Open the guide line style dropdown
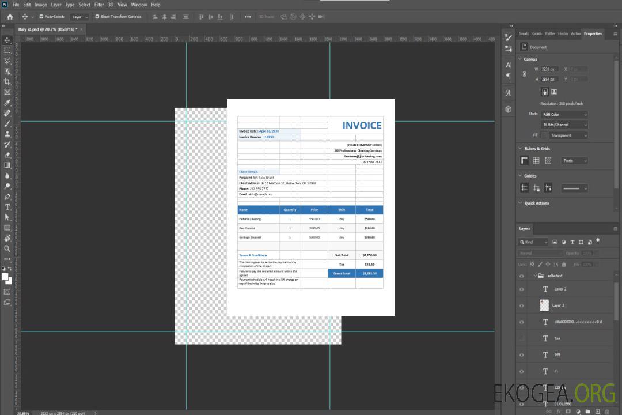 pos(574,188)
